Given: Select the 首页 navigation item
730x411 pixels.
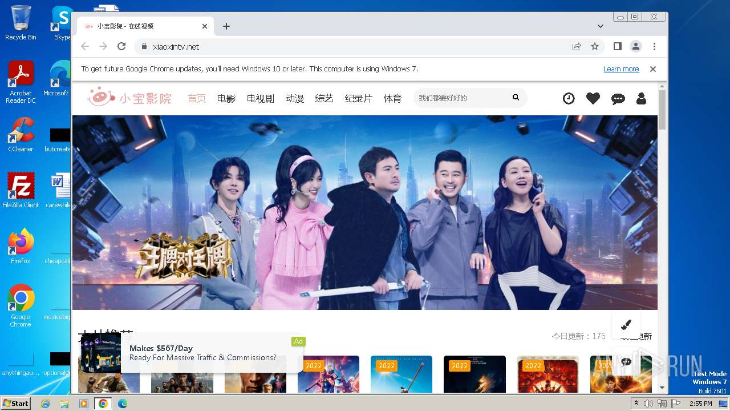Looking at the screenshot, I should (x=197, y=98).
